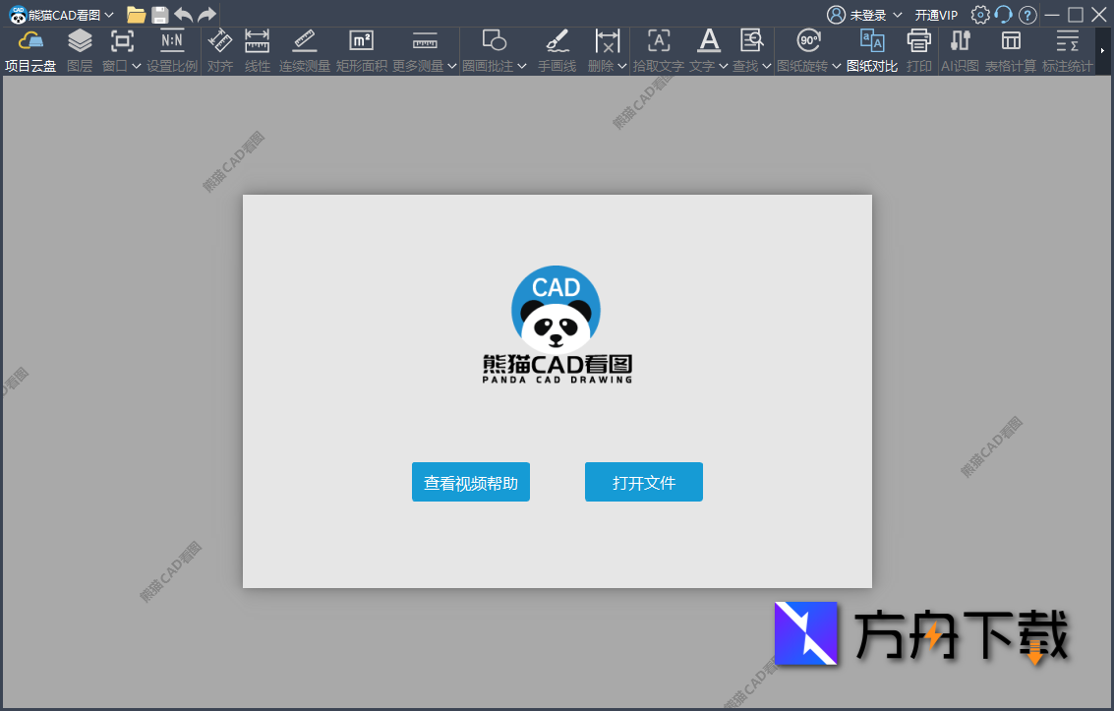Launch AI识图 recognition feature
Screen dimensions: 1114x711
pos(959,49)
